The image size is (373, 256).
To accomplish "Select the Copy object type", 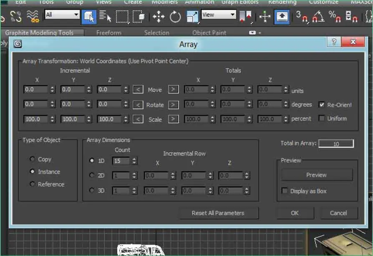I will click(33, 159).
